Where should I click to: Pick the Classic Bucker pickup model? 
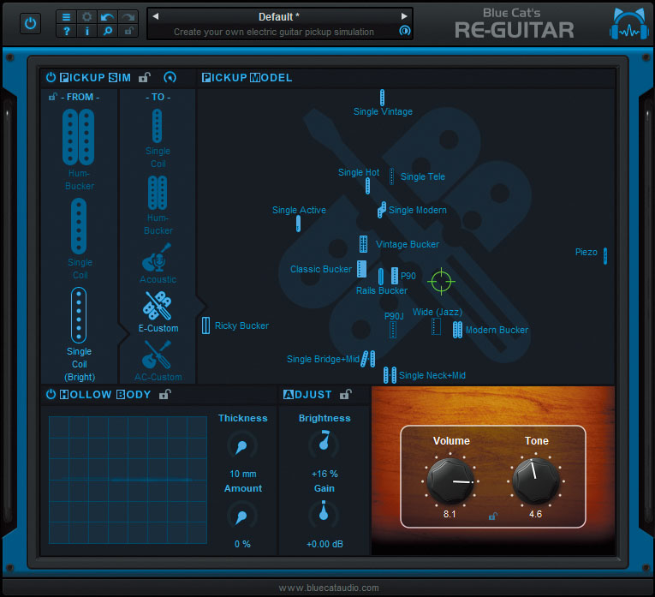click(362, 269)
